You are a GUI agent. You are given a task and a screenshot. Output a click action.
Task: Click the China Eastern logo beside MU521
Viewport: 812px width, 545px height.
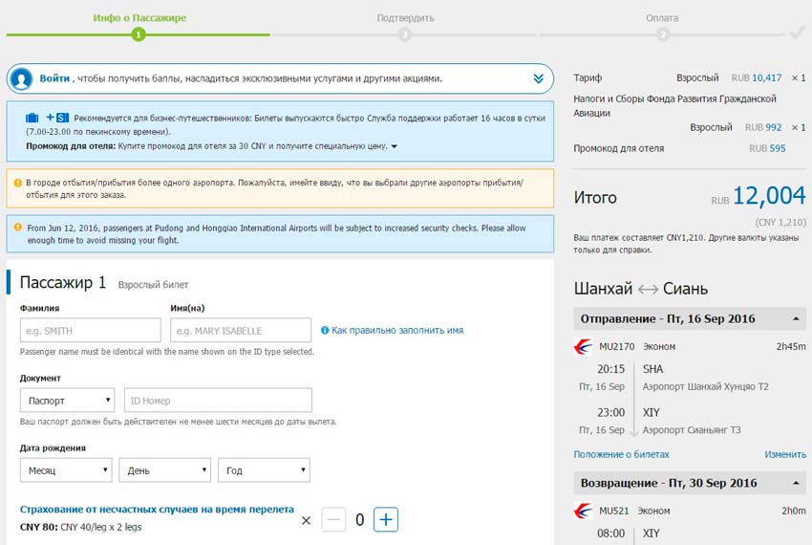583,511
